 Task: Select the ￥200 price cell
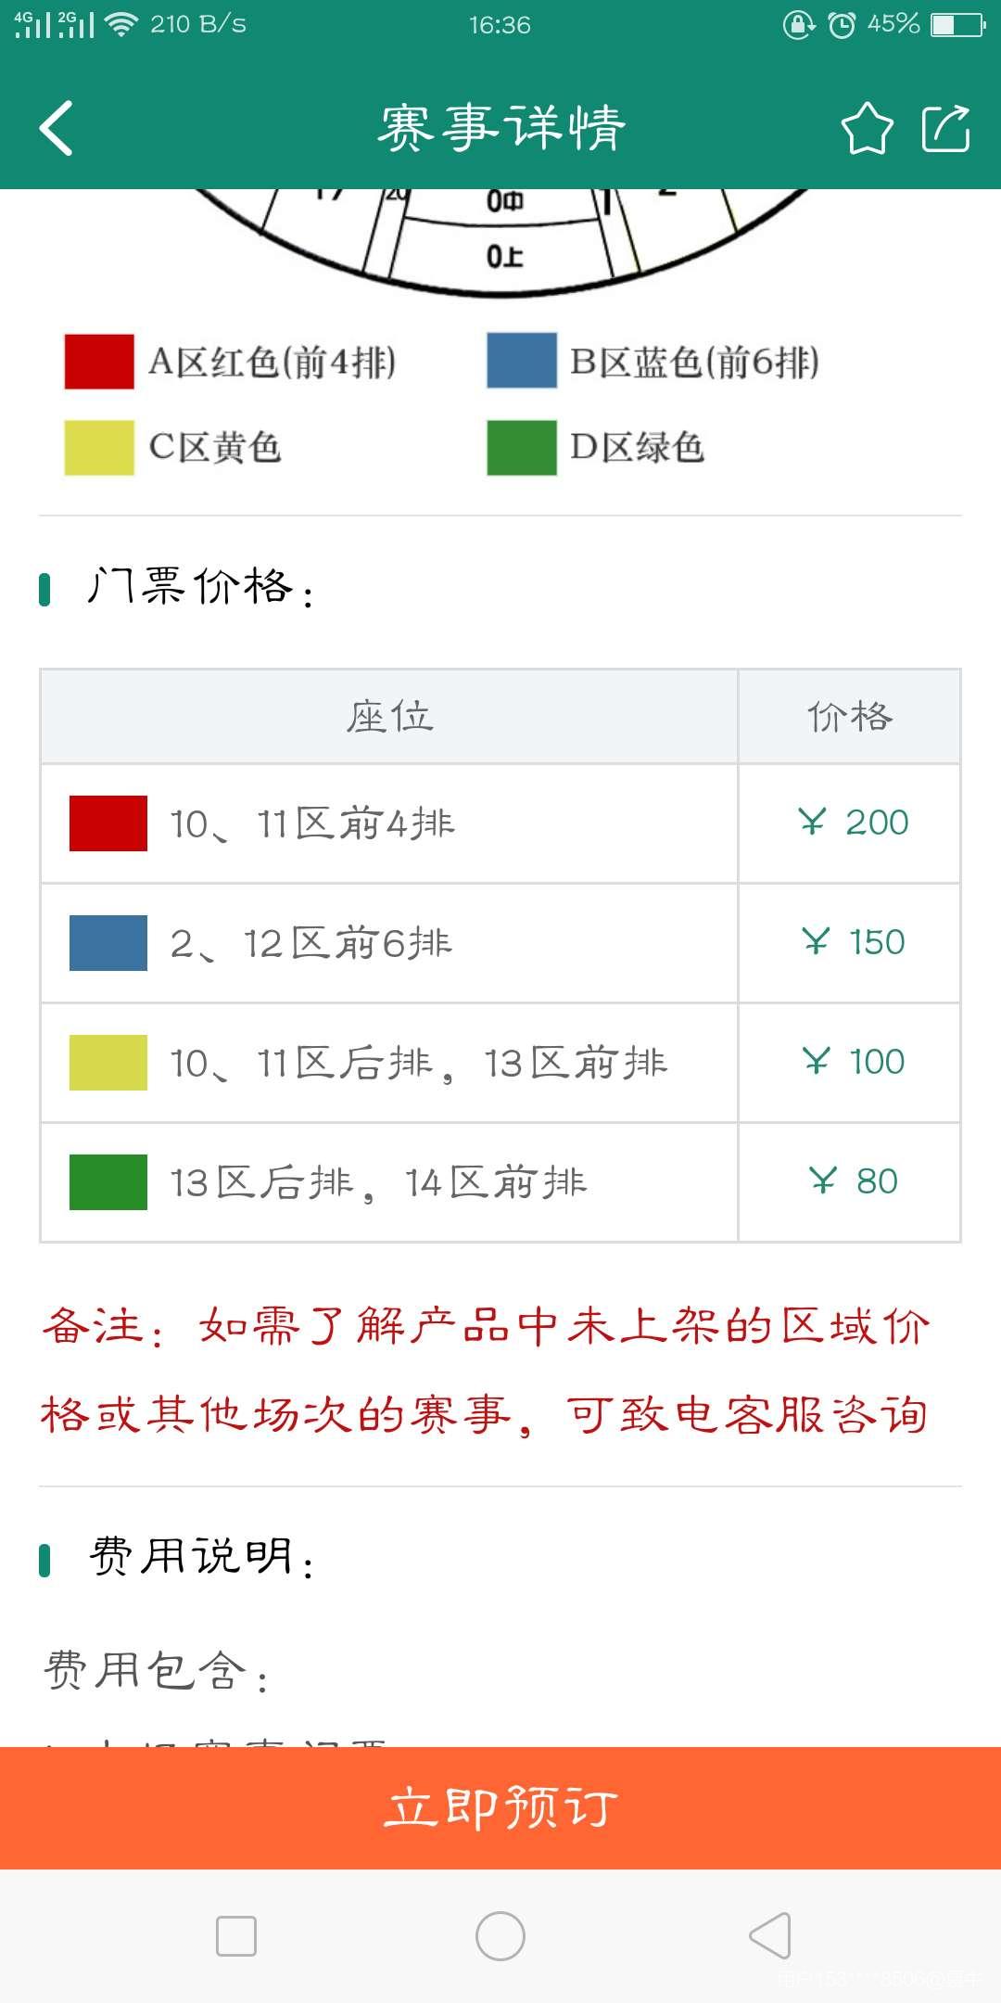(x=851, y=823)
